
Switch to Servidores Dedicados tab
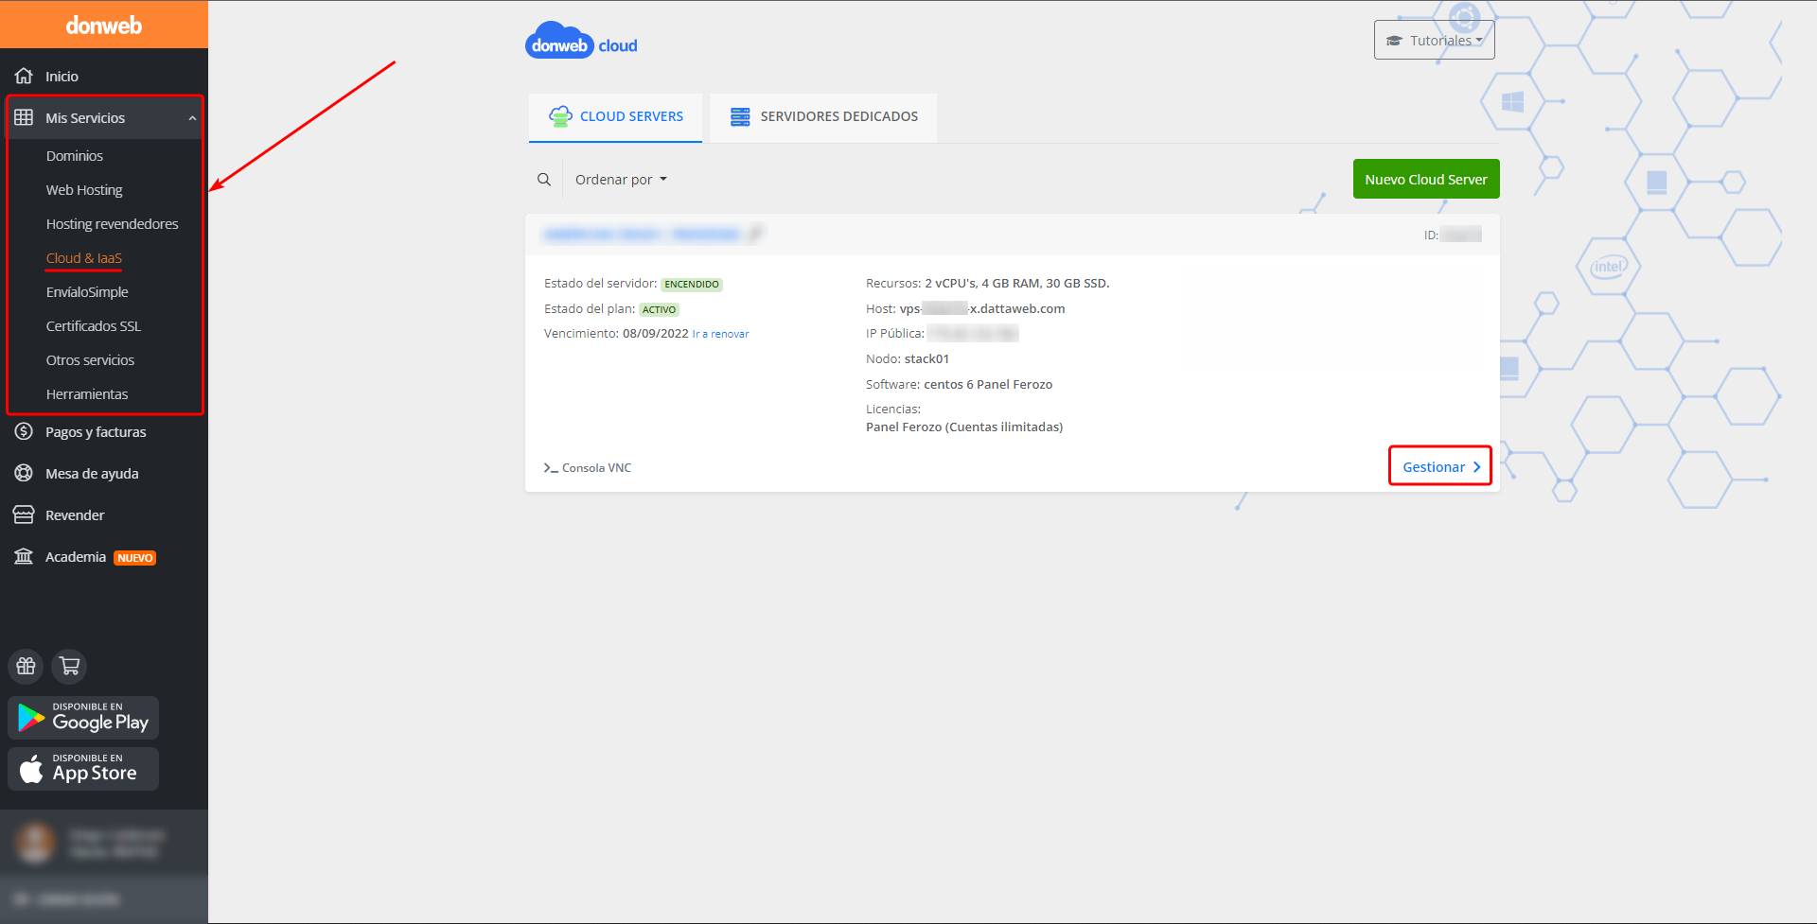point(823,117)
